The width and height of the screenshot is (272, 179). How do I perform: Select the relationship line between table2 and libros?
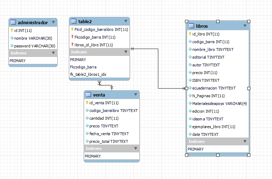point(158,69)
